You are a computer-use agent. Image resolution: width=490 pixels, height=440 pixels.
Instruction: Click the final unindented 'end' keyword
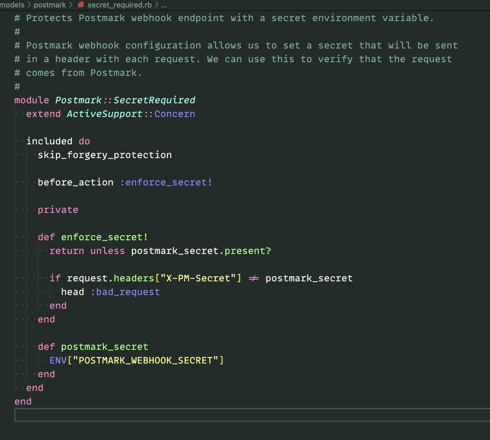click(x=23, y=402)
